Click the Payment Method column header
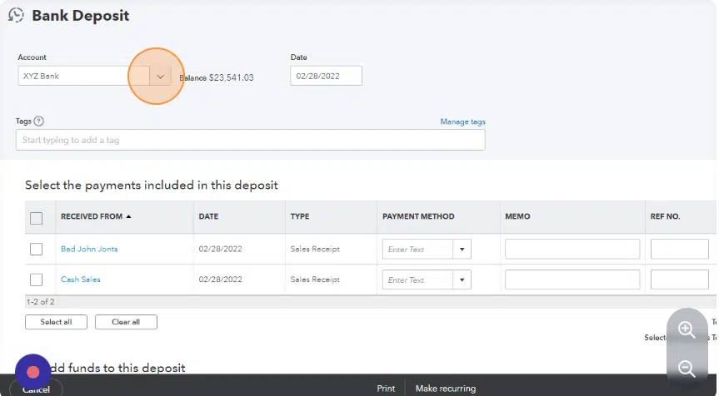The width and height of the screenshot is (719, 396). (418, 216)
